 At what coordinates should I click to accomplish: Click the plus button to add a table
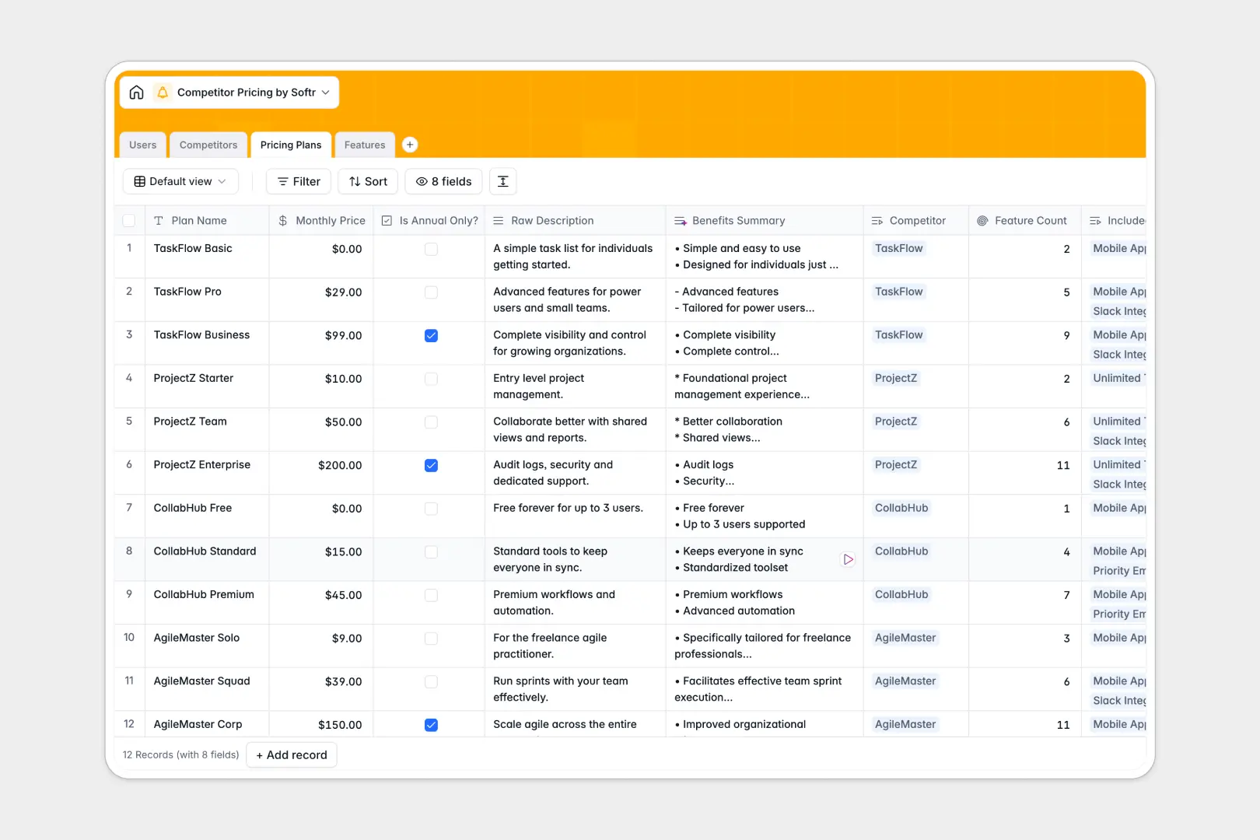410,145
